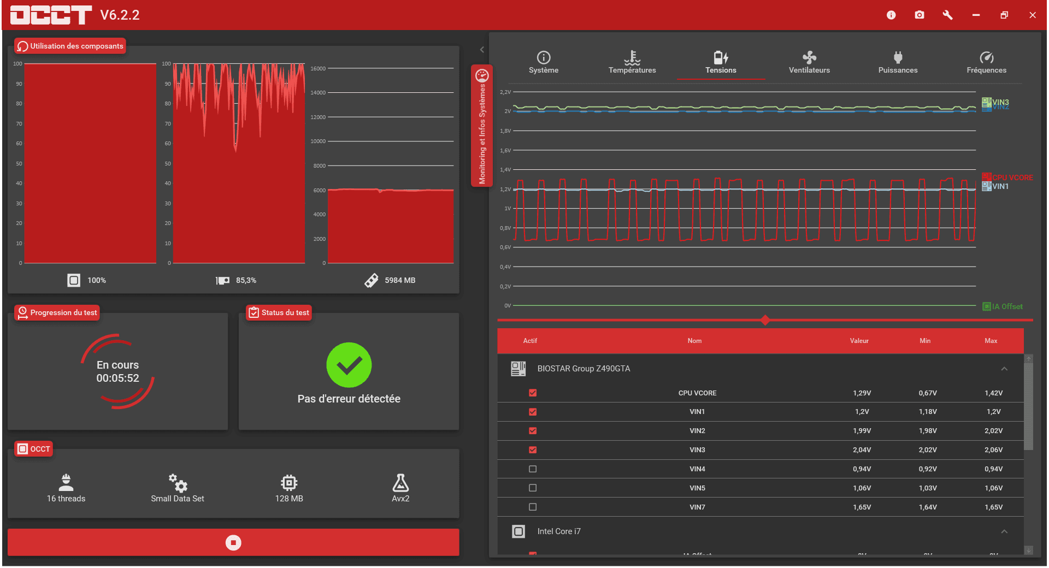Open the Fréquences tab
This screenshot has height=568, width=1049.
(x=986, y=62)
